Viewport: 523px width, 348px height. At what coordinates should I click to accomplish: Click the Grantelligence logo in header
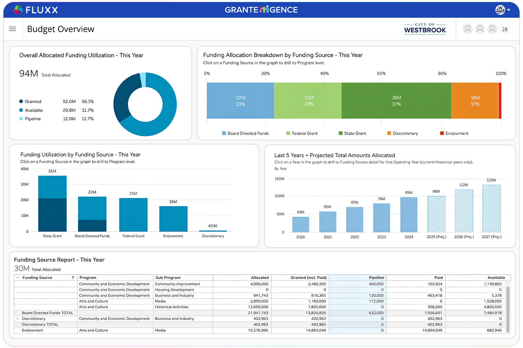[x=261, y=10]
